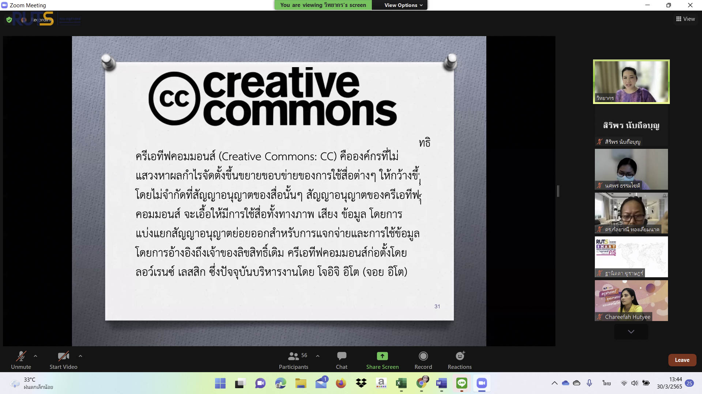
Task: Start recording with Record button
Action: click(x=423, y=360)
